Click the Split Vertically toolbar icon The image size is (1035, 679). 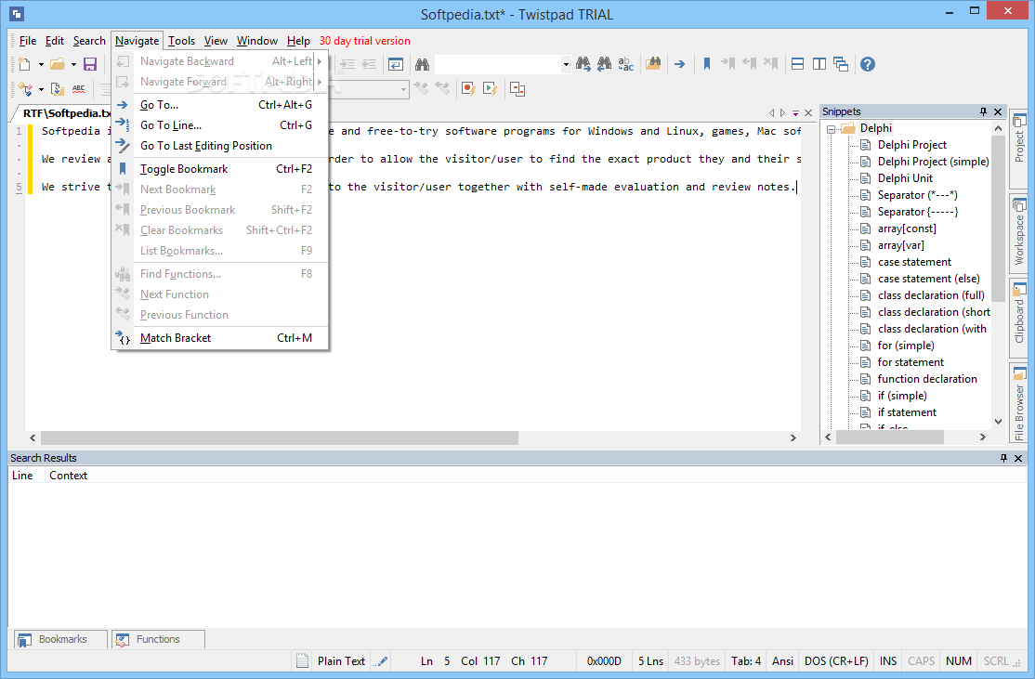(x=819, y=64)
